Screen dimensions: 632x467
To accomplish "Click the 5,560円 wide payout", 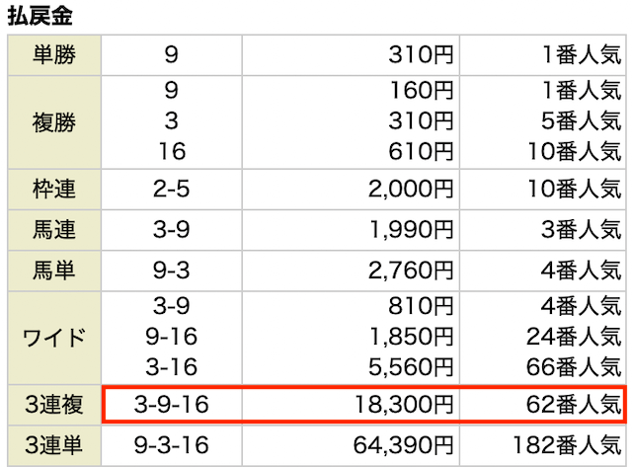I will pyautogui.click(x=411, y=367).
